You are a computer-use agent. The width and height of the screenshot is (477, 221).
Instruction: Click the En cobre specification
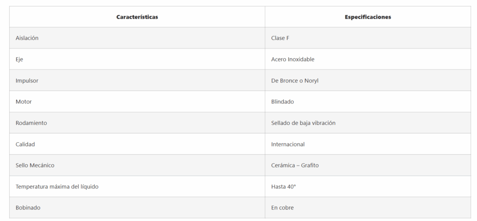point(282,208)
